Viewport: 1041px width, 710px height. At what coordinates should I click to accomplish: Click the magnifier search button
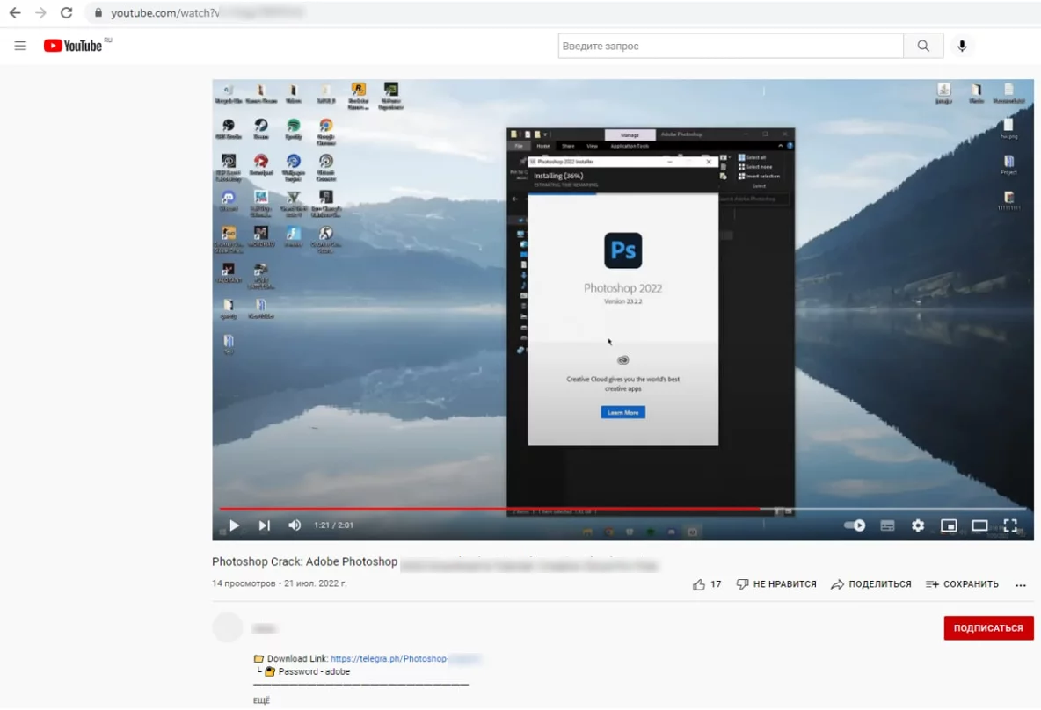pos(923,46)
